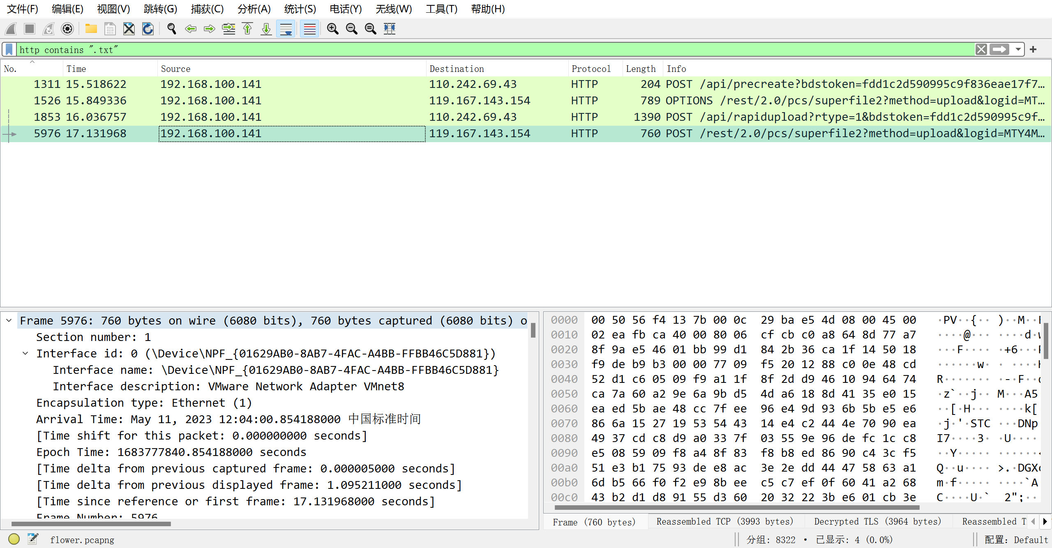This screenshot has height=548, width=1052.
Task: Click the start capture shark fin icon
Action: click(11, 29)
